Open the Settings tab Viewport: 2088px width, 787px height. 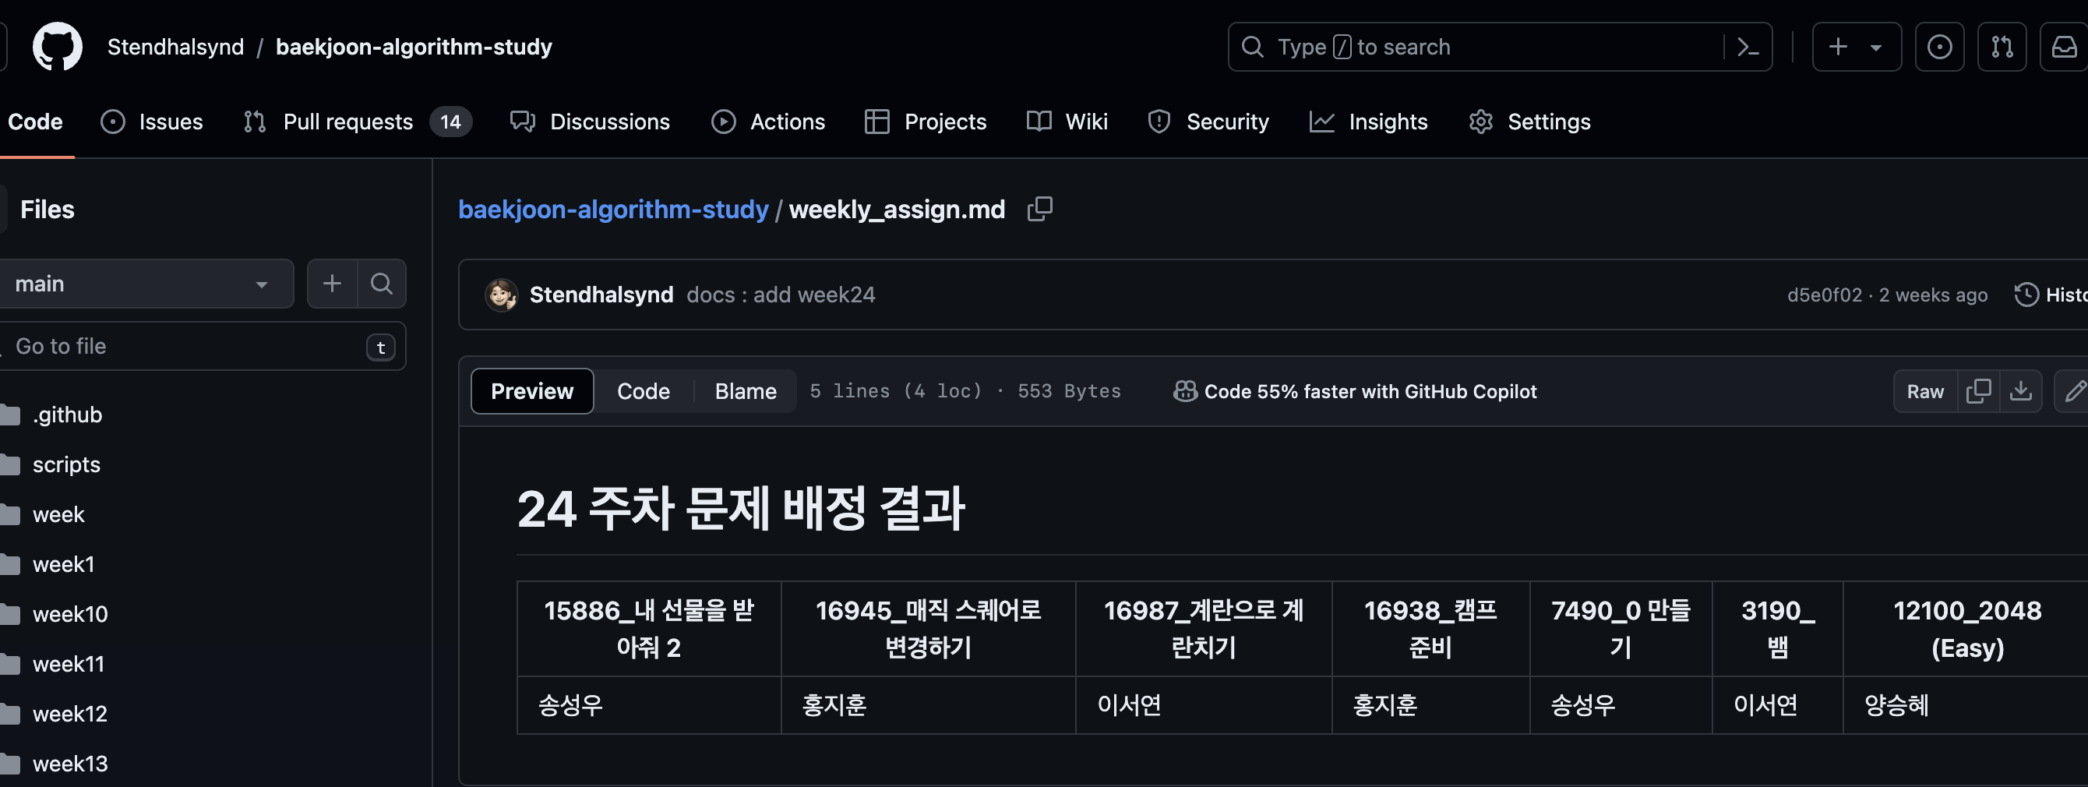pyautogui.click(x=1529, y=122)
